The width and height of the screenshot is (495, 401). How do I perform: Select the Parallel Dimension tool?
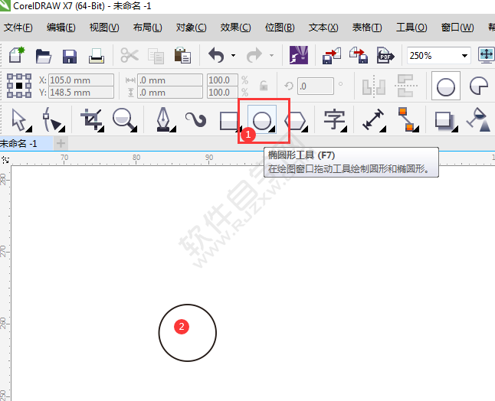(x=374, y=120)
